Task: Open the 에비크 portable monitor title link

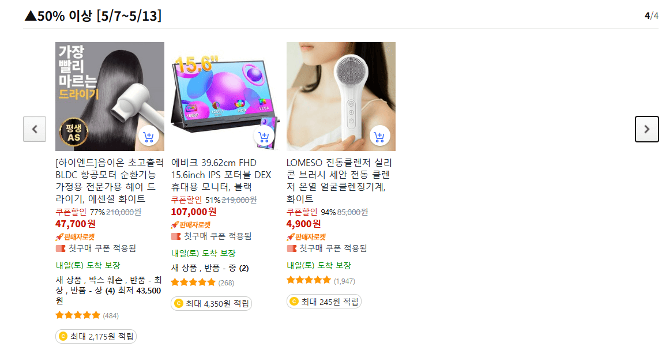Action: coord(221,175)
